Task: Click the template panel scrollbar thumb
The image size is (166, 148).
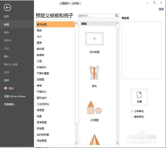Action: click(x=118, y=27)
